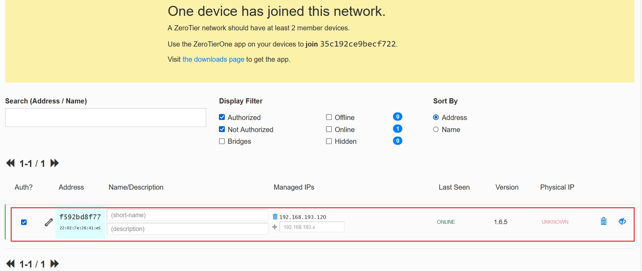Add managed IP with the plus icon
642x271 pixels.
click(x=275, y=227)
